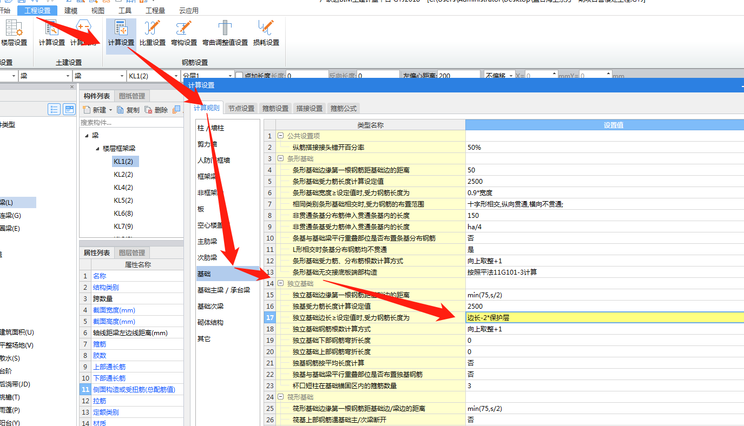Open 损耗设置 loss settings
Screen dimensions: 744x426
pos(266,32)
